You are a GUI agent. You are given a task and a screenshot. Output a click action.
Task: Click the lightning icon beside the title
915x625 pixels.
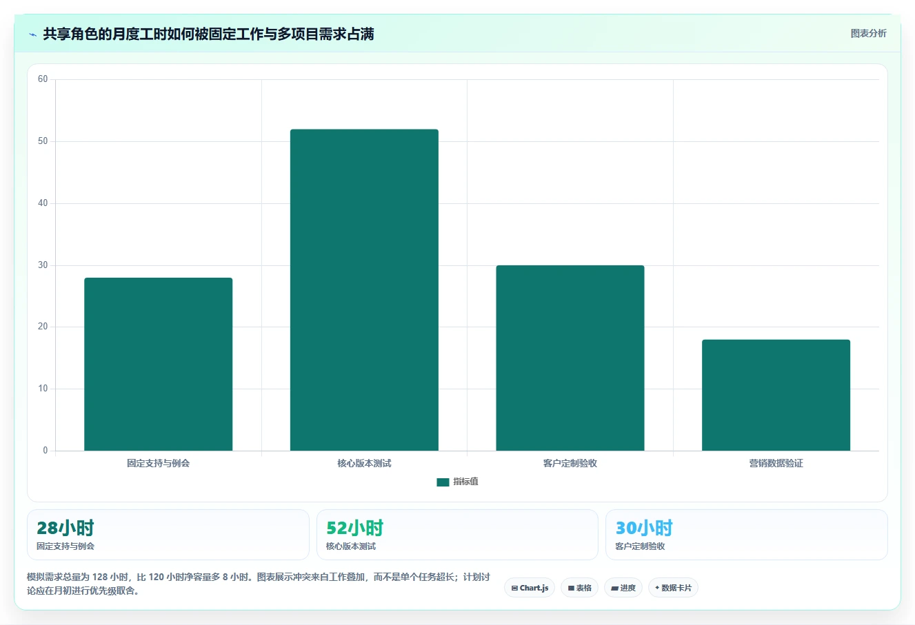tap(32, 34)
